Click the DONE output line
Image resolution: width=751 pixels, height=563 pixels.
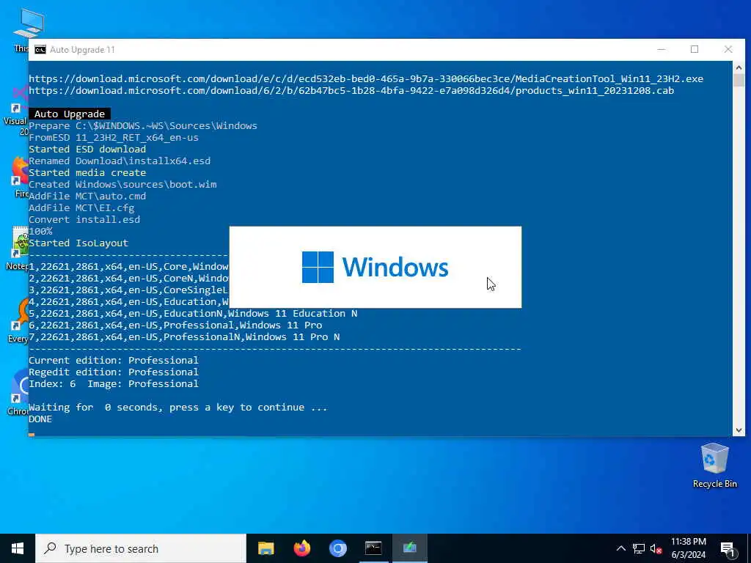(x=40, y=419)
